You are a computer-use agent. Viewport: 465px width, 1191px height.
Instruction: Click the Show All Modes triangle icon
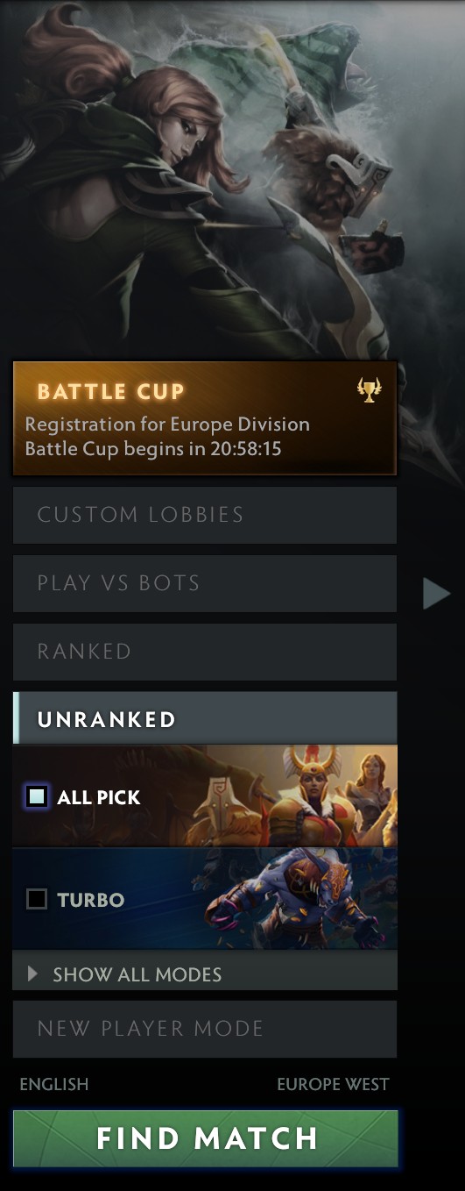click(33, 973)
